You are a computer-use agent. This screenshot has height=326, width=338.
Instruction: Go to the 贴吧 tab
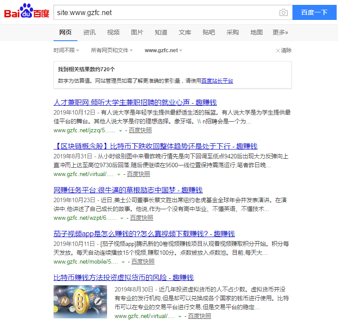point(209,32)
